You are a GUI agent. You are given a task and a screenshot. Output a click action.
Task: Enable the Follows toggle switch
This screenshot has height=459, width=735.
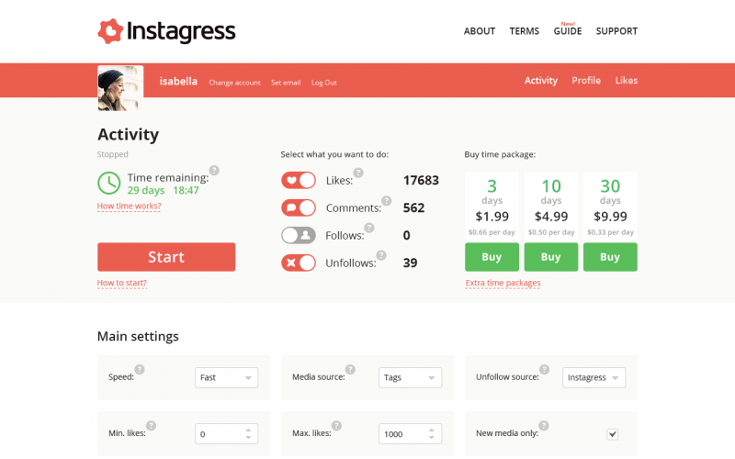[299, 235]
